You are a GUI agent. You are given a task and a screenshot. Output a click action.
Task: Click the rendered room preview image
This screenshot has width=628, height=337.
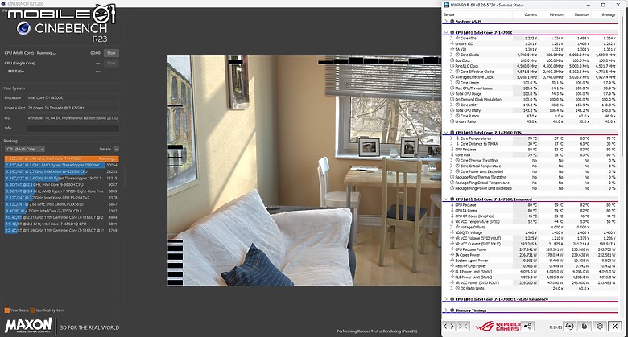(304, 171)
